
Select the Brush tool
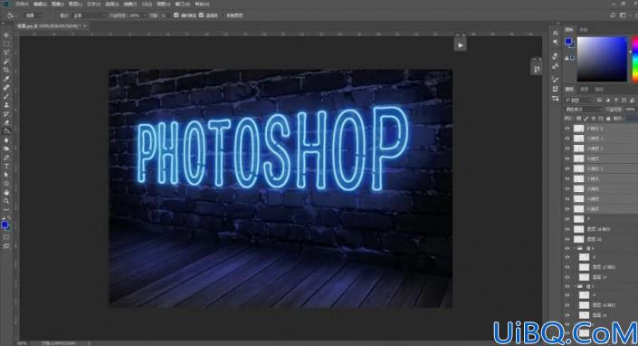pos(6,96)
